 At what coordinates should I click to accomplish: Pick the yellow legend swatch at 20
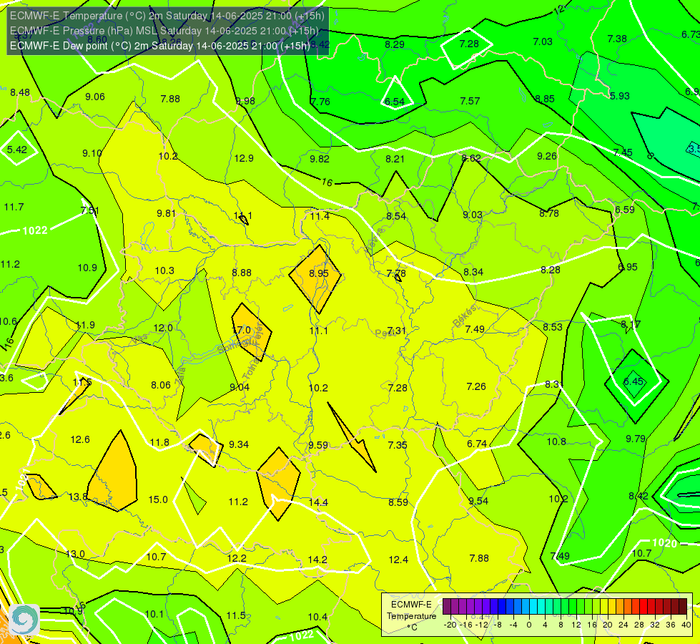tap(604, 607)
